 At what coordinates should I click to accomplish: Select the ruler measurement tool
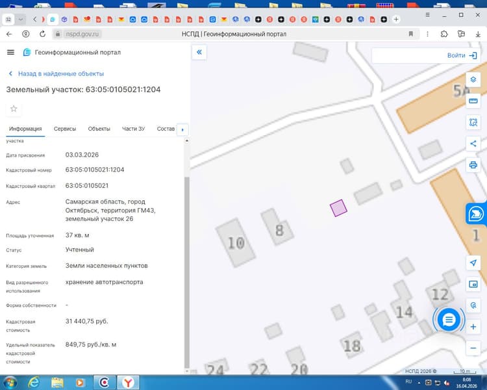tap(473, 101)
